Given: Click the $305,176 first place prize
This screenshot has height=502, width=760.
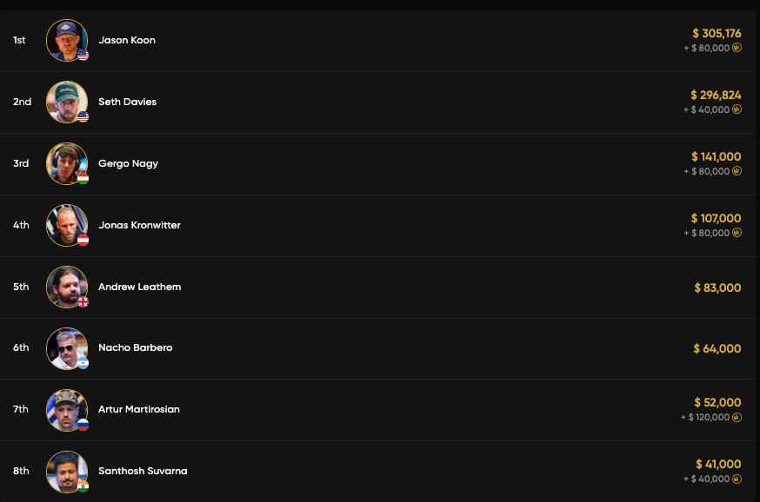Looking at the screenshot, I should pyautogui.click(x=717, y=33).
